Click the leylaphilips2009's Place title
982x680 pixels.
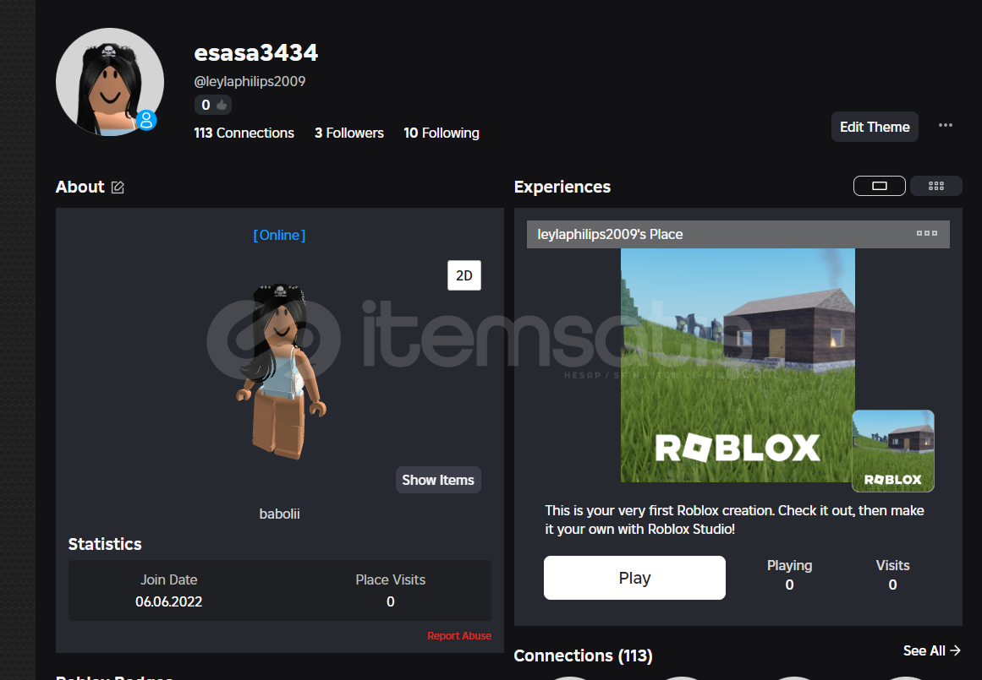click(x=610, y=234)
